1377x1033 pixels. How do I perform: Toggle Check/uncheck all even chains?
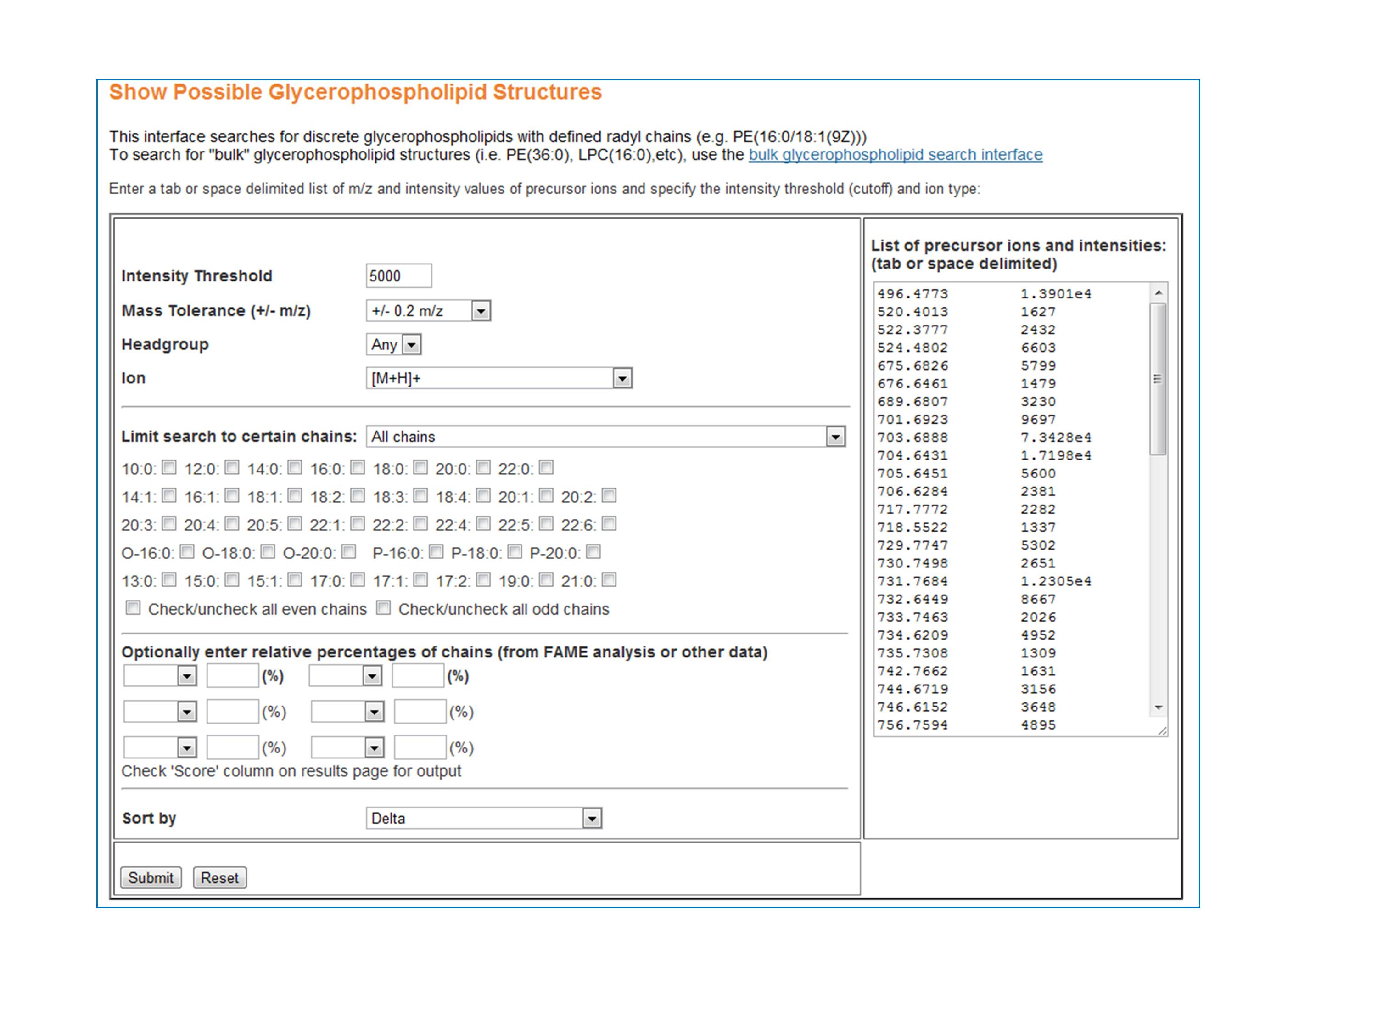coord(133,608)
